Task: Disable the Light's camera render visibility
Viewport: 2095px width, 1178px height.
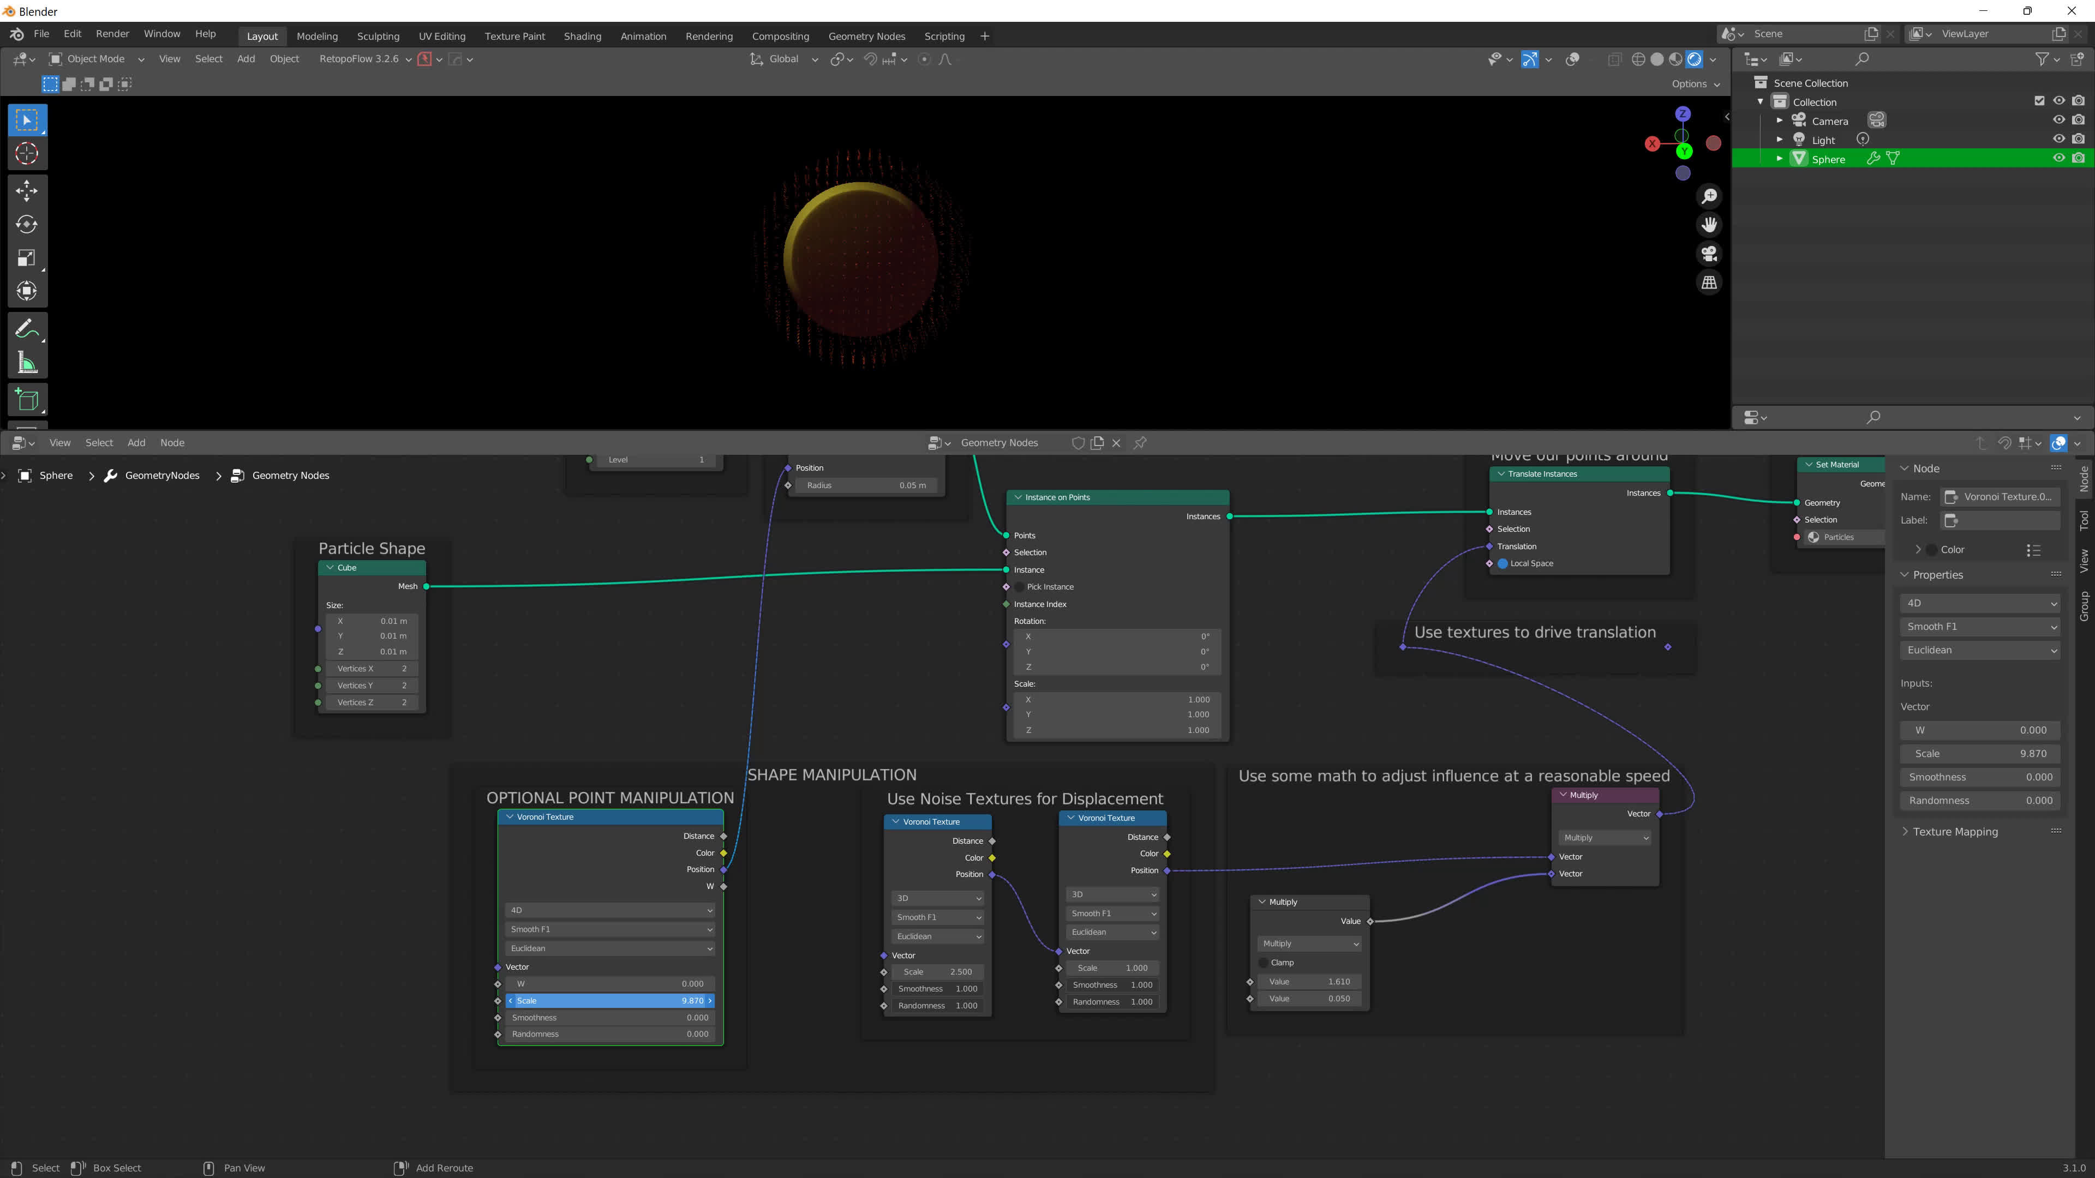Action: (x=2080, y=139)
